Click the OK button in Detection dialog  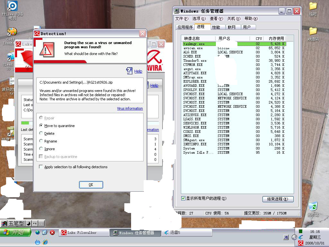point(91,185)
